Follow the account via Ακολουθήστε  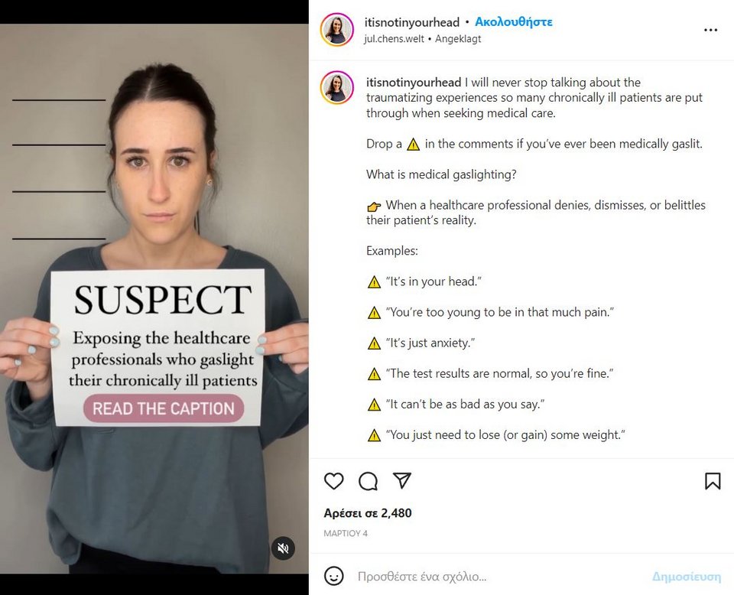[514, 22]
